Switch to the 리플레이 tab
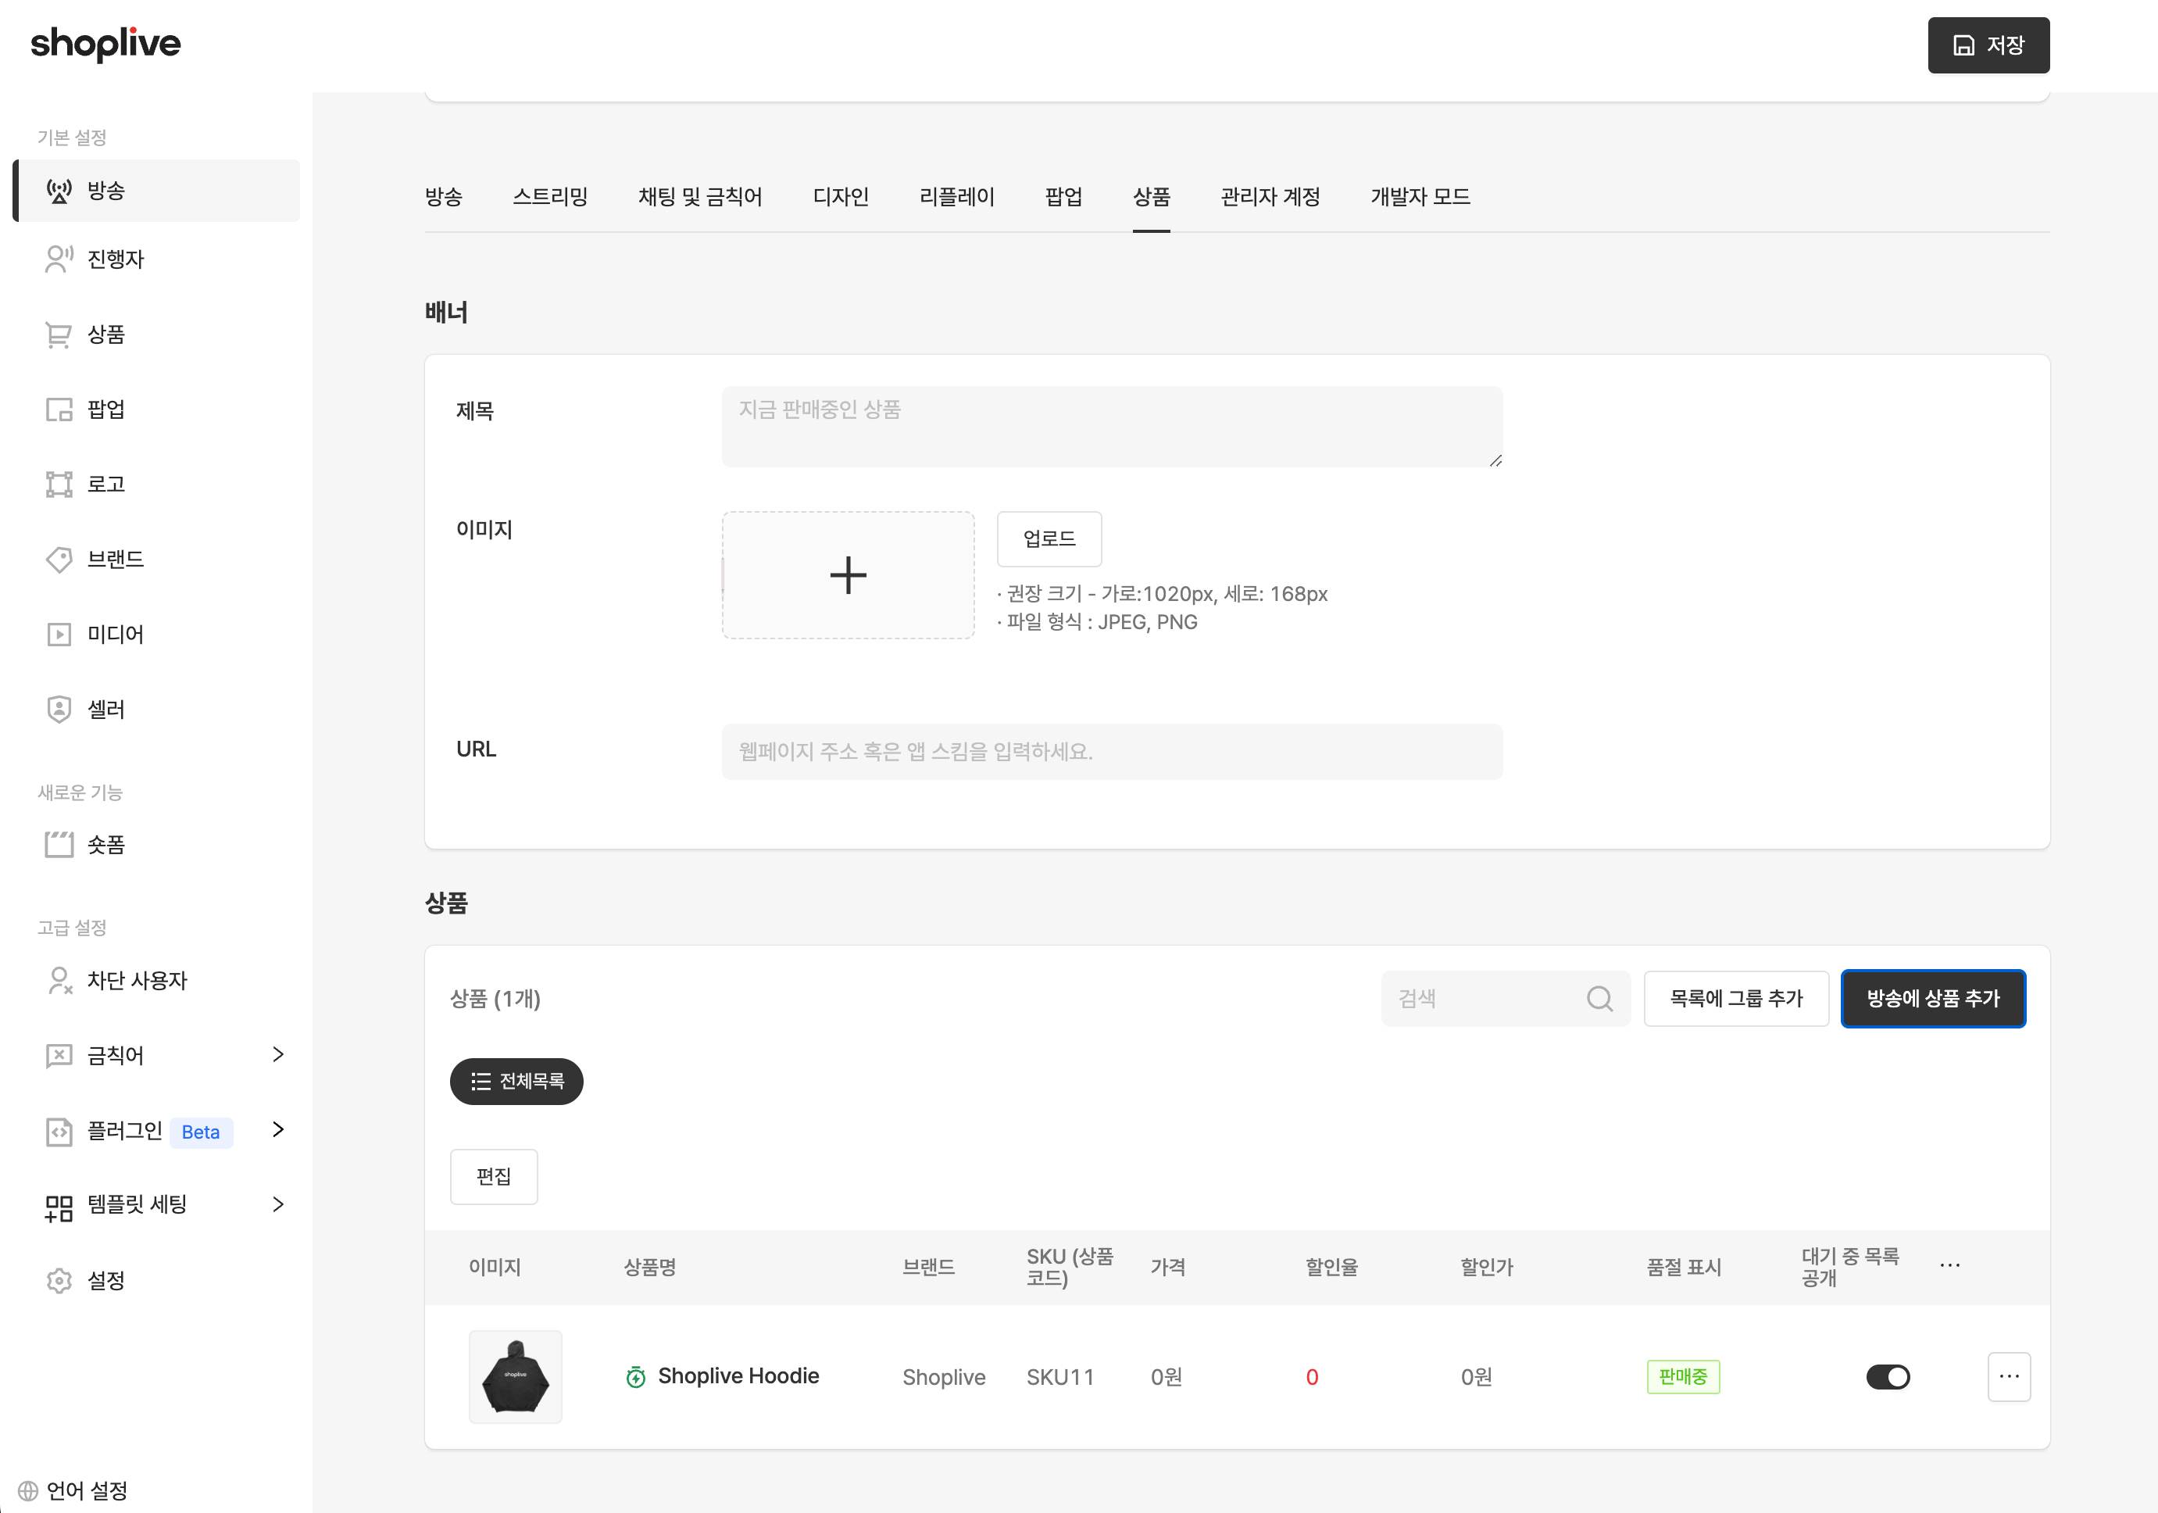The height and width of the screenshot is (1513, 2158). point(957,196)
